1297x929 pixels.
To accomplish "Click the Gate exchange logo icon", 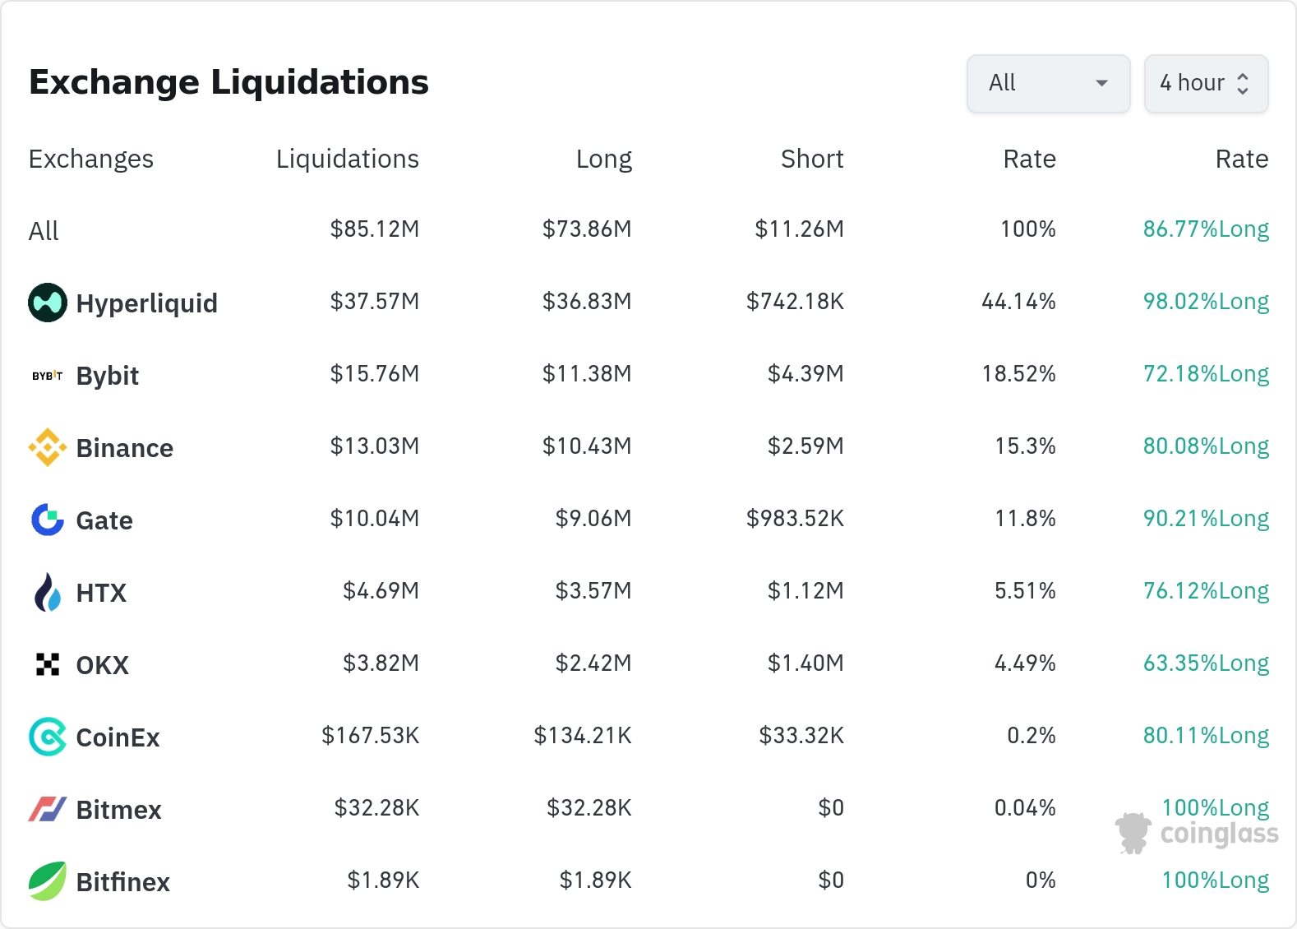I will tap(48, 520).
